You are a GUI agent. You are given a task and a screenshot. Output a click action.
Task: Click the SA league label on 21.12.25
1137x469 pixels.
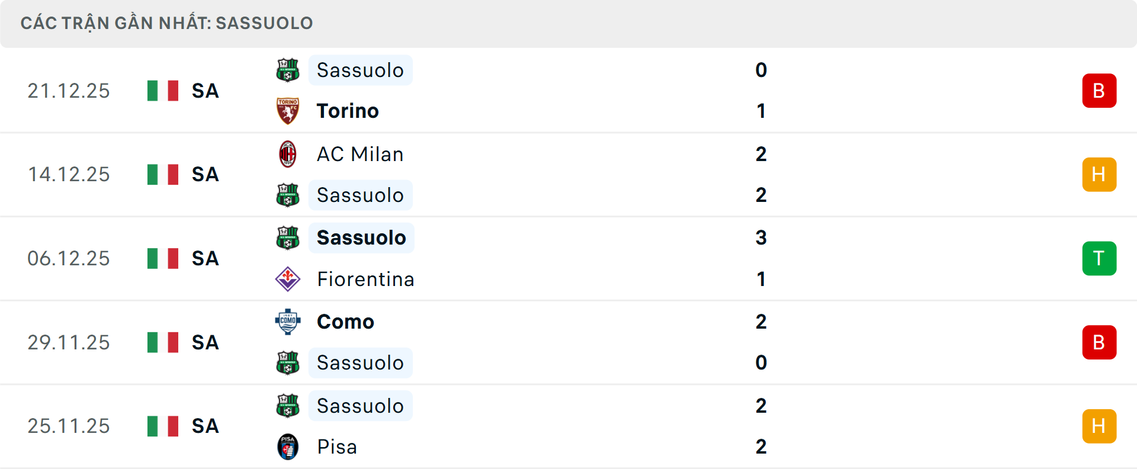click(x=205, y=91)
